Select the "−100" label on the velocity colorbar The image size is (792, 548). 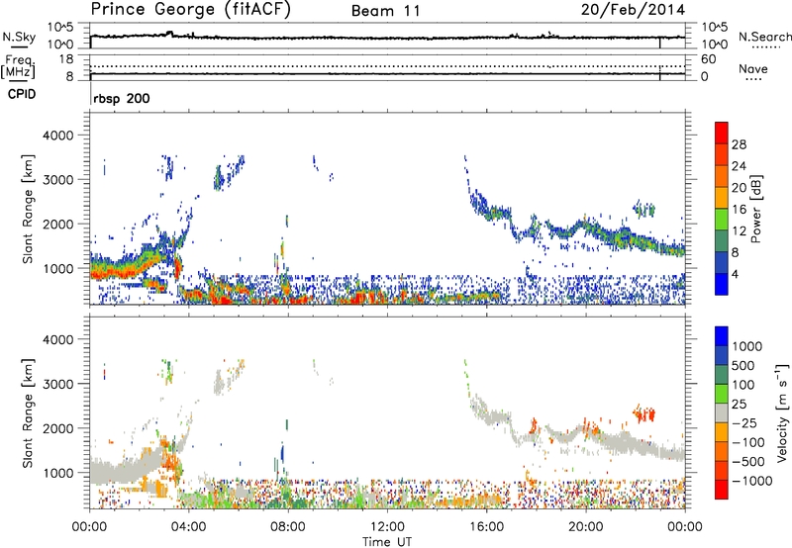pyautogui.click(x=747, y=442)
